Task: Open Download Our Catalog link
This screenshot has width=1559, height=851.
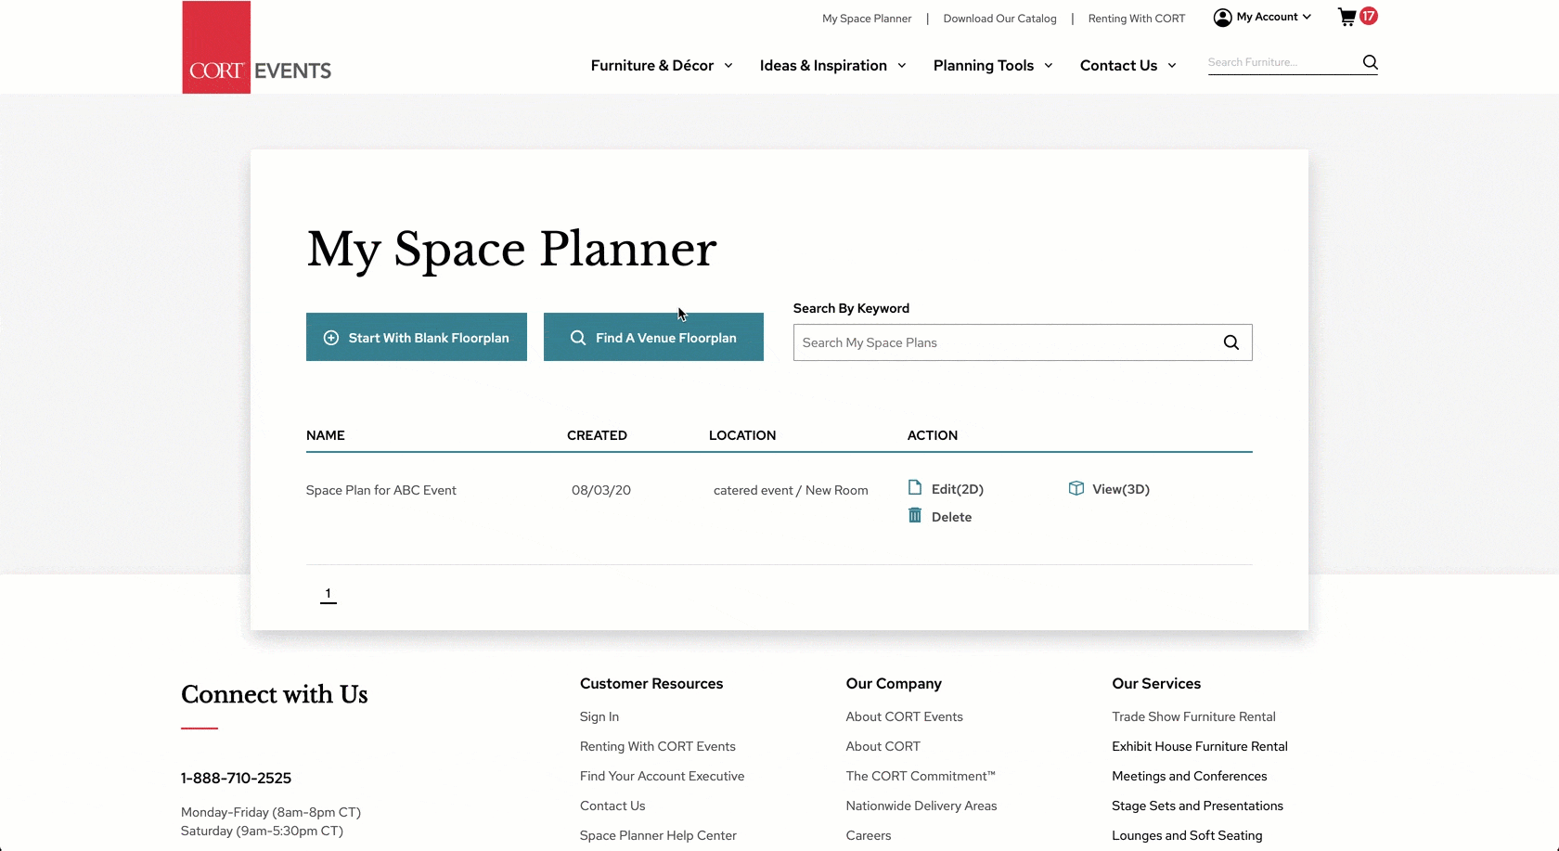Action: 999,19
